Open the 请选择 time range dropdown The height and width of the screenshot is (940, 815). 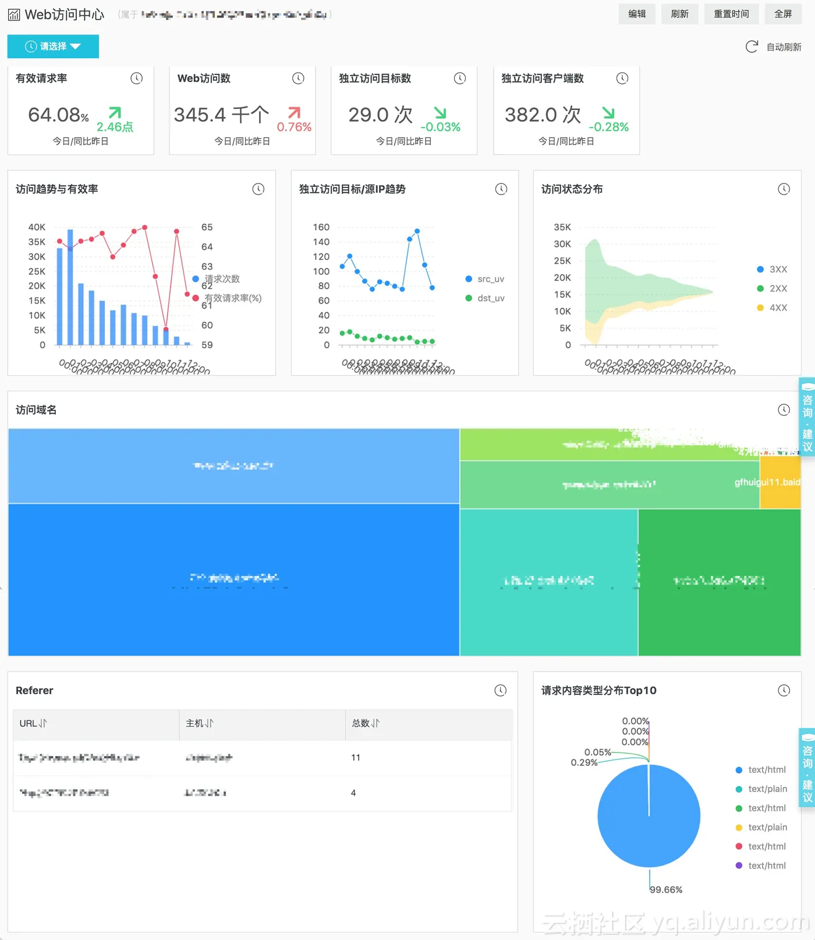coord(53,47)
